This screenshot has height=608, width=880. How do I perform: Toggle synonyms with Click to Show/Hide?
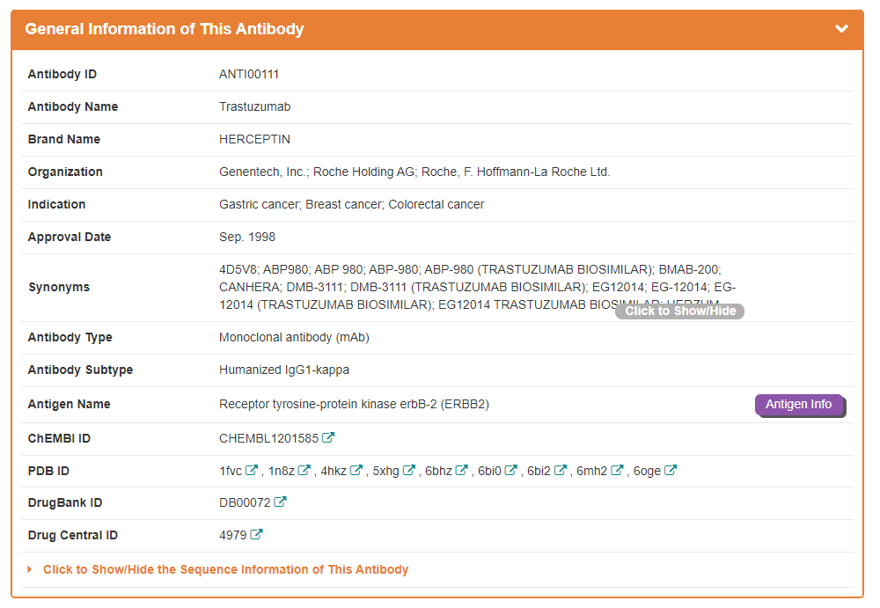click(679, 311)
